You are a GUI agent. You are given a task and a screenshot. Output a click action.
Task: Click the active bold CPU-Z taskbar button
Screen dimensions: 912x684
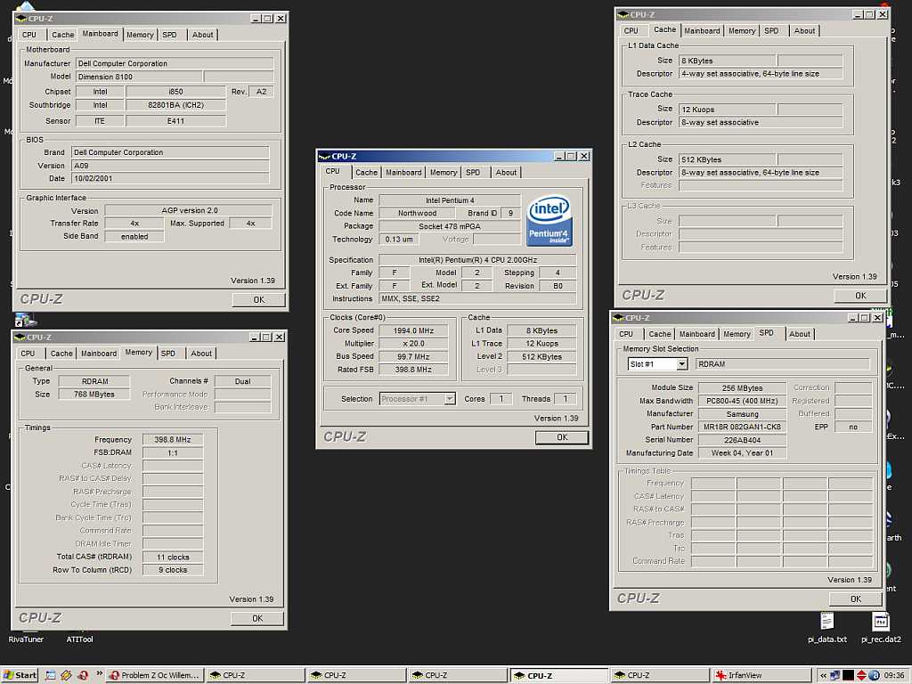(x=559, y=675)
